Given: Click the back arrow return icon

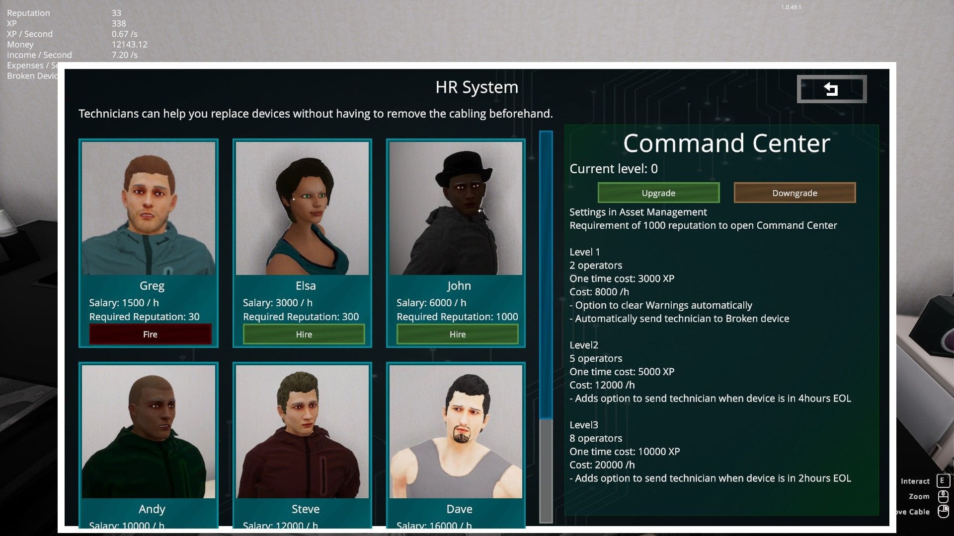Looking at the screenshot, I should [831, 89].
